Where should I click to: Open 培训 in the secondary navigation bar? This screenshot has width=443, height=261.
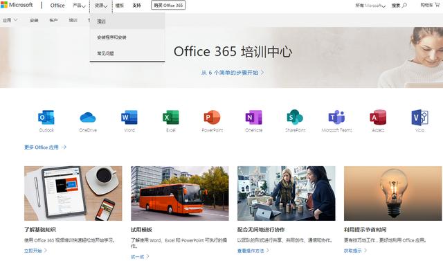coord(73,20)
